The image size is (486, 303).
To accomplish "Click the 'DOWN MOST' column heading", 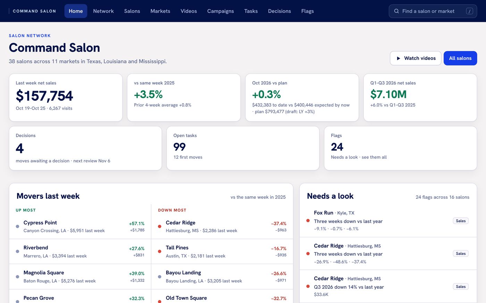I will (172, 210).
